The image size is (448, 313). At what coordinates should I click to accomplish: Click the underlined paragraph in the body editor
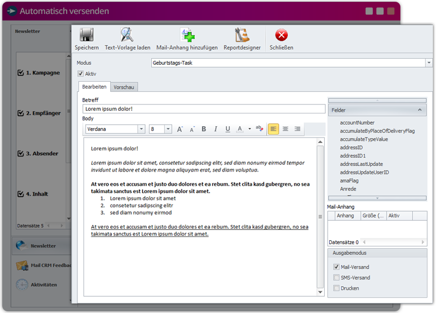[x=199, y=230]
